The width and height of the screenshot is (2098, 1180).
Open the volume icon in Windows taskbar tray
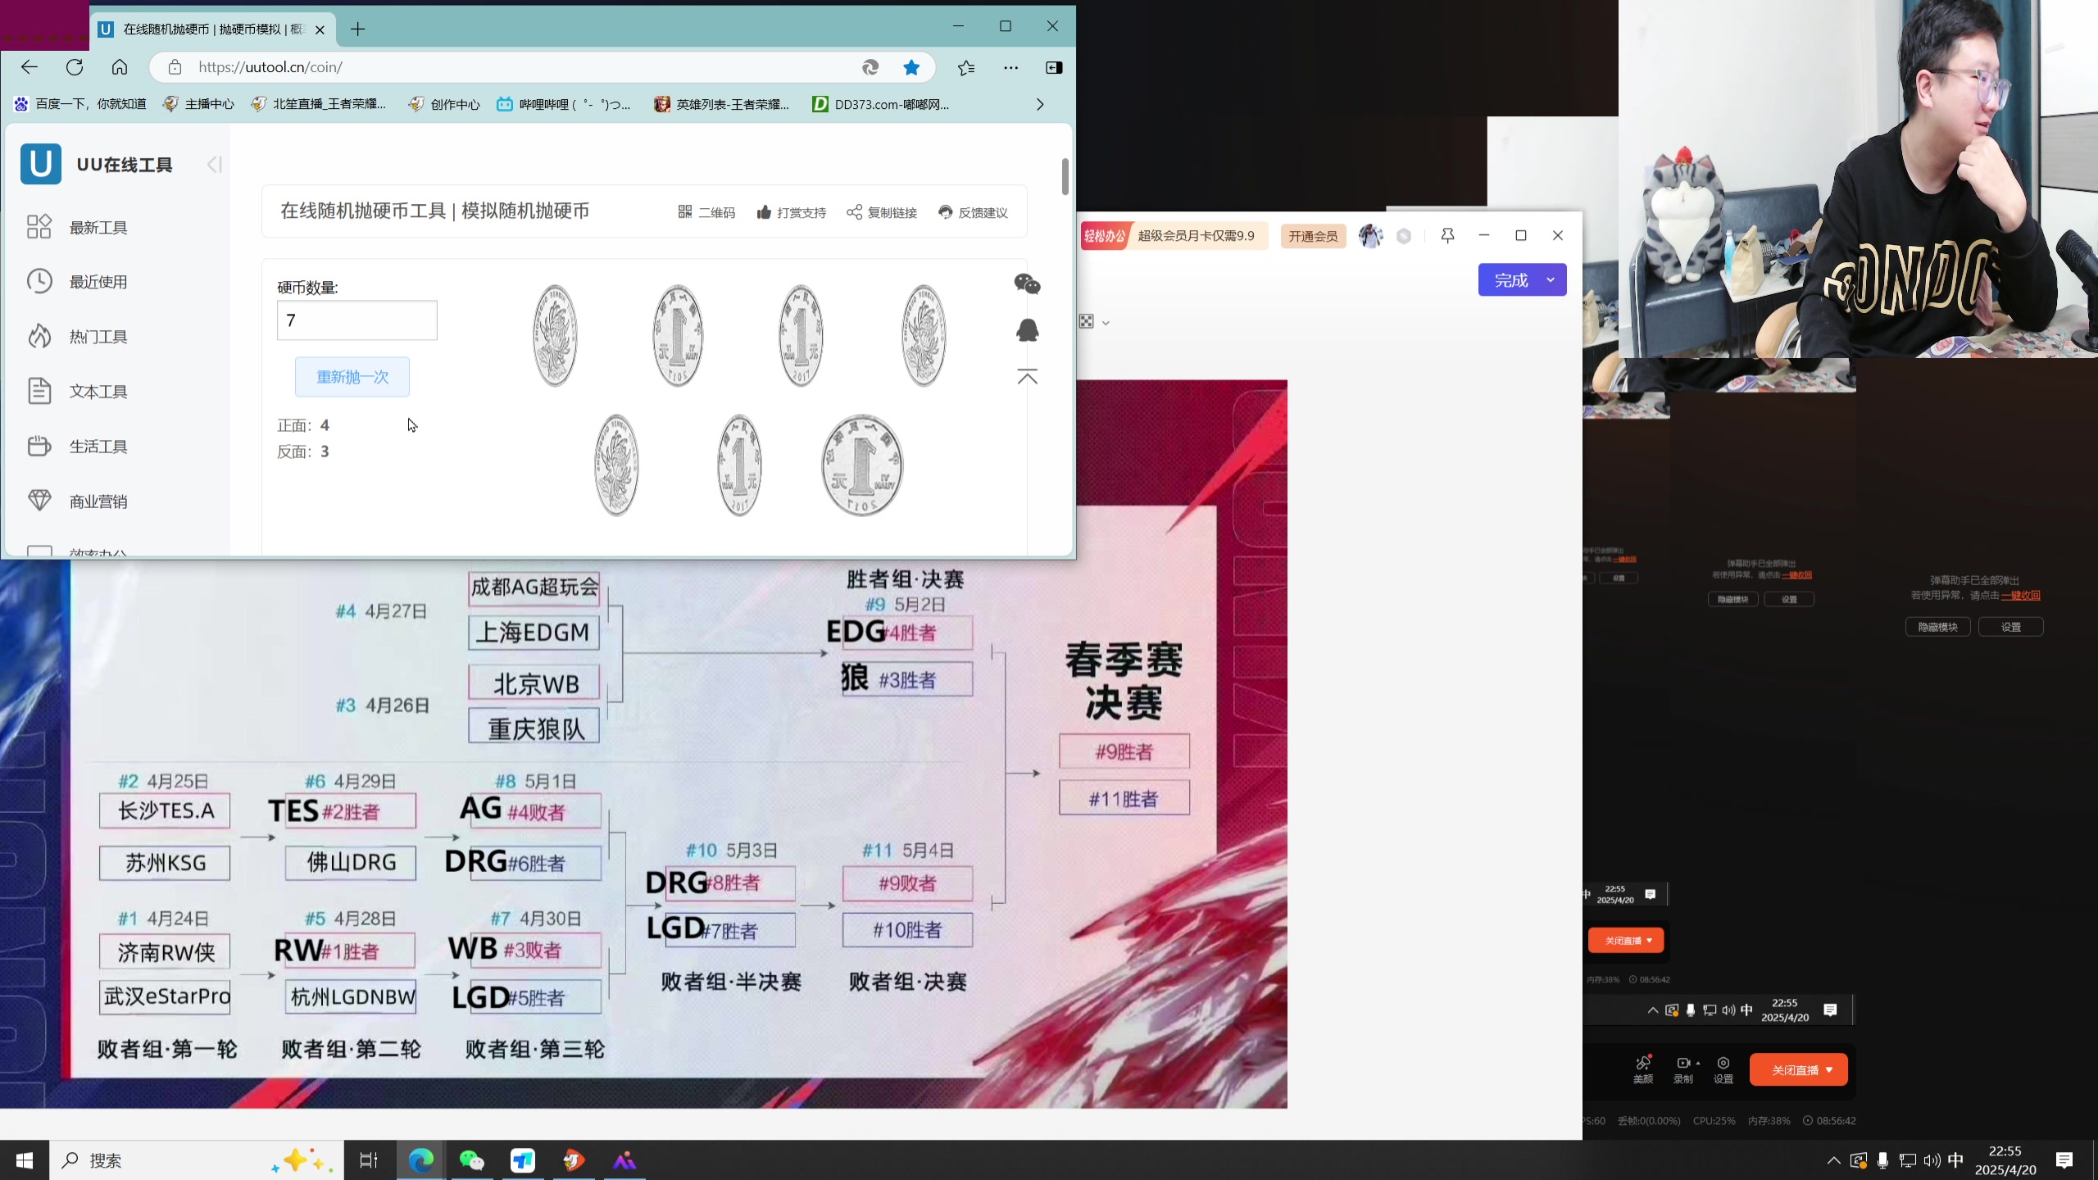pyautogui.click(x=1932, y=1160)
